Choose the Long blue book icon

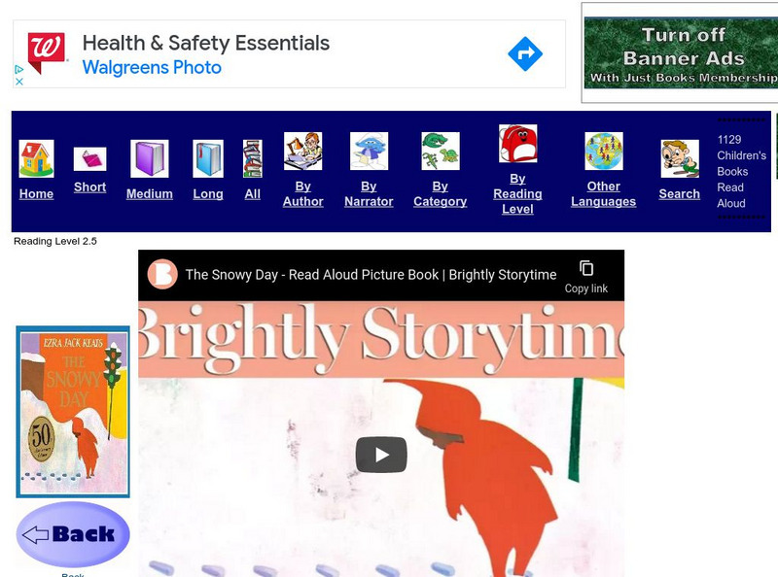point(208,158)
